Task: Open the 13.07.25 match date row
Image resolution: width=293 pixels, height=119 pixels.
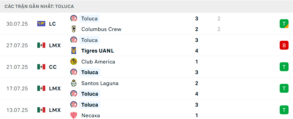Action: tap(146, 110)
